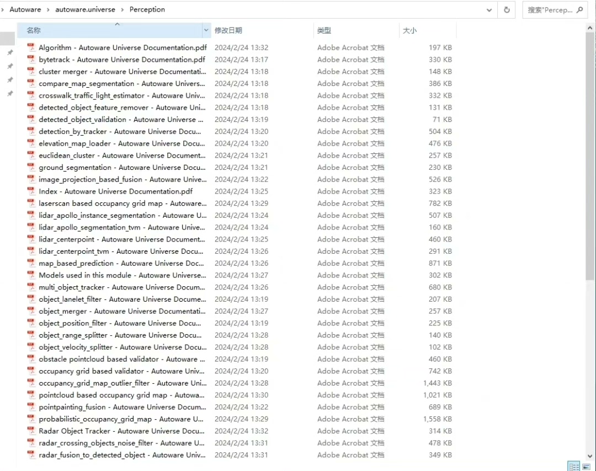Click the scrollbar up arrow
The width and height of the screenshot is (596, 471).
pos(590,28)
